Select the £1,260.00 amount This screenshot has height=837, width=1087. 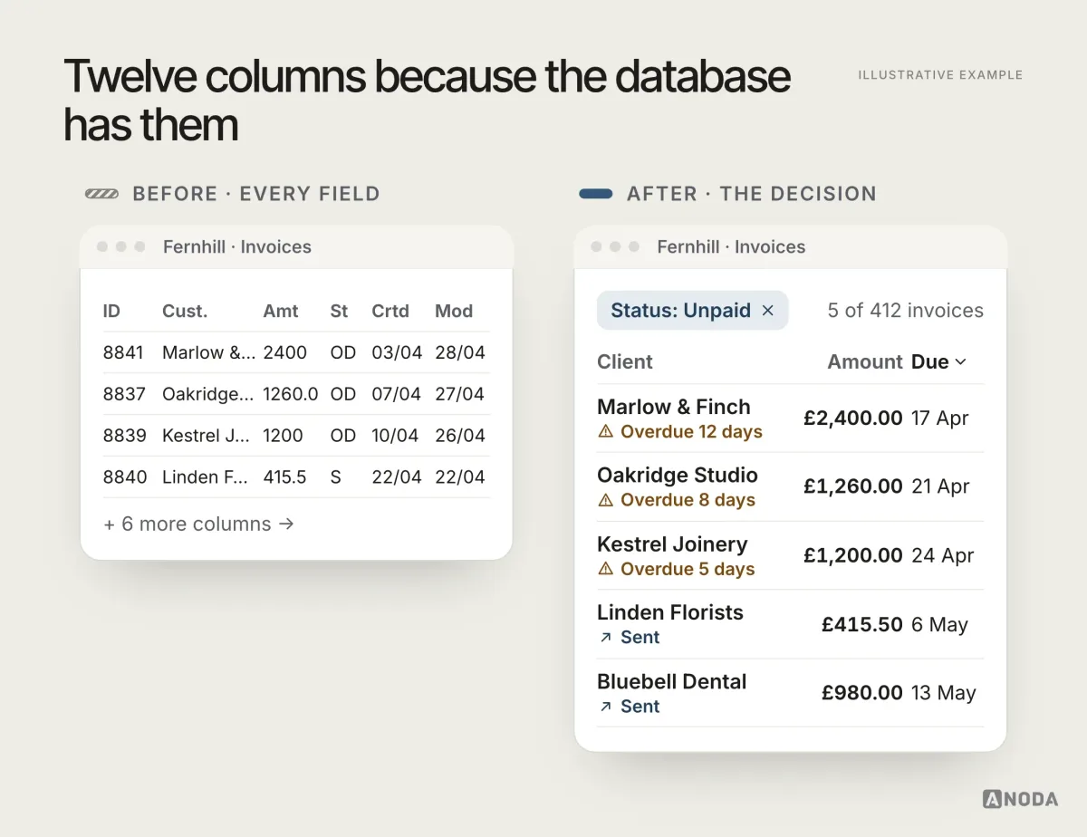(853, 486)
